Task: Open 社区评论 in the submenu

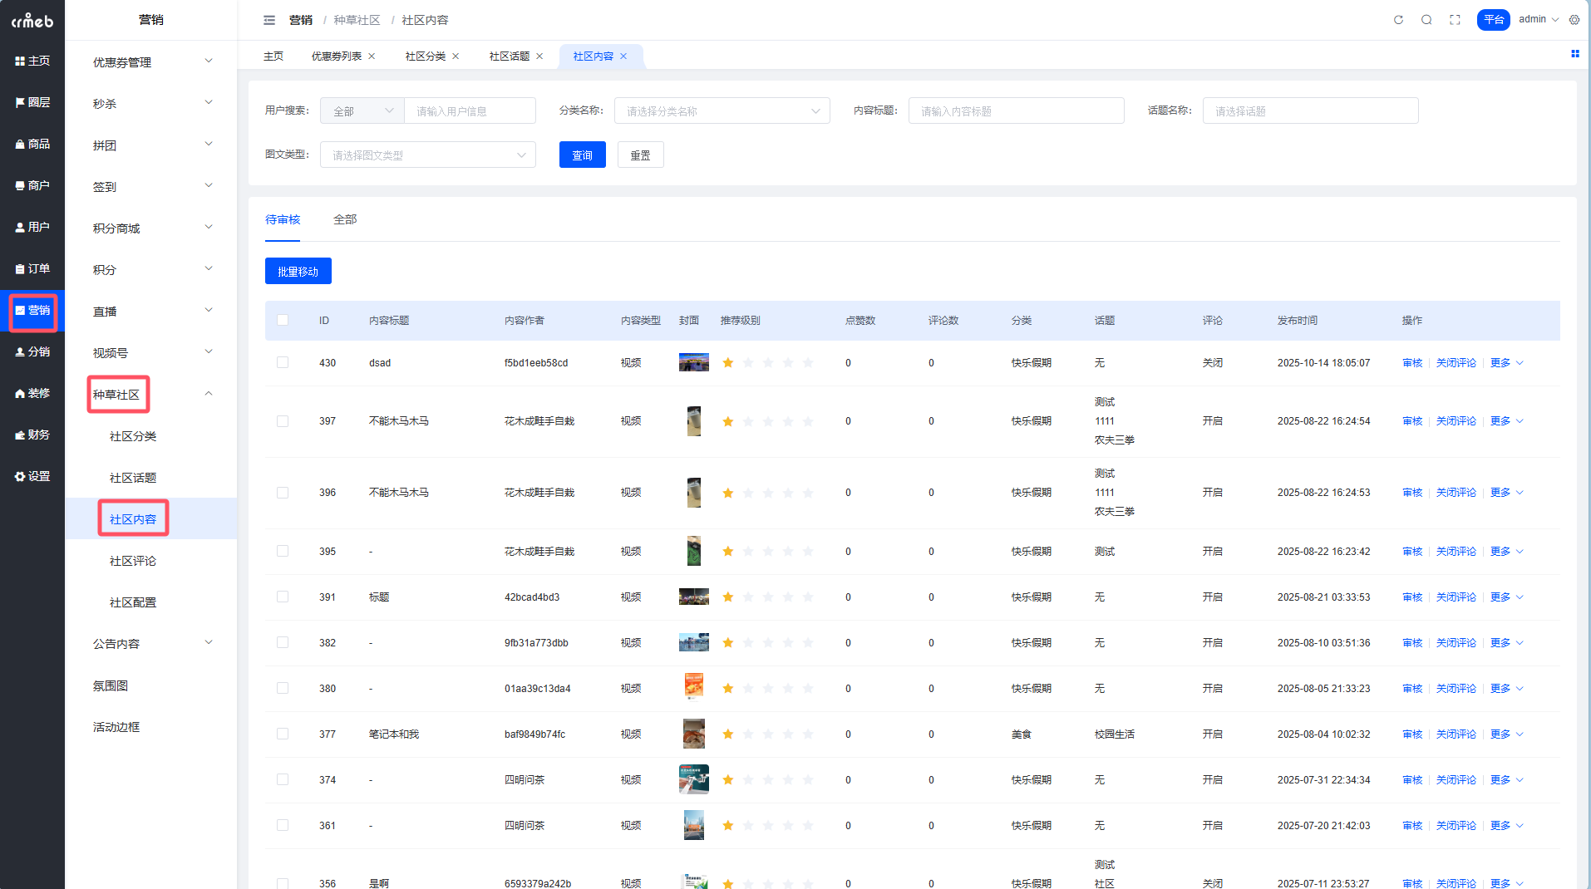Action: tap(133, 561)
